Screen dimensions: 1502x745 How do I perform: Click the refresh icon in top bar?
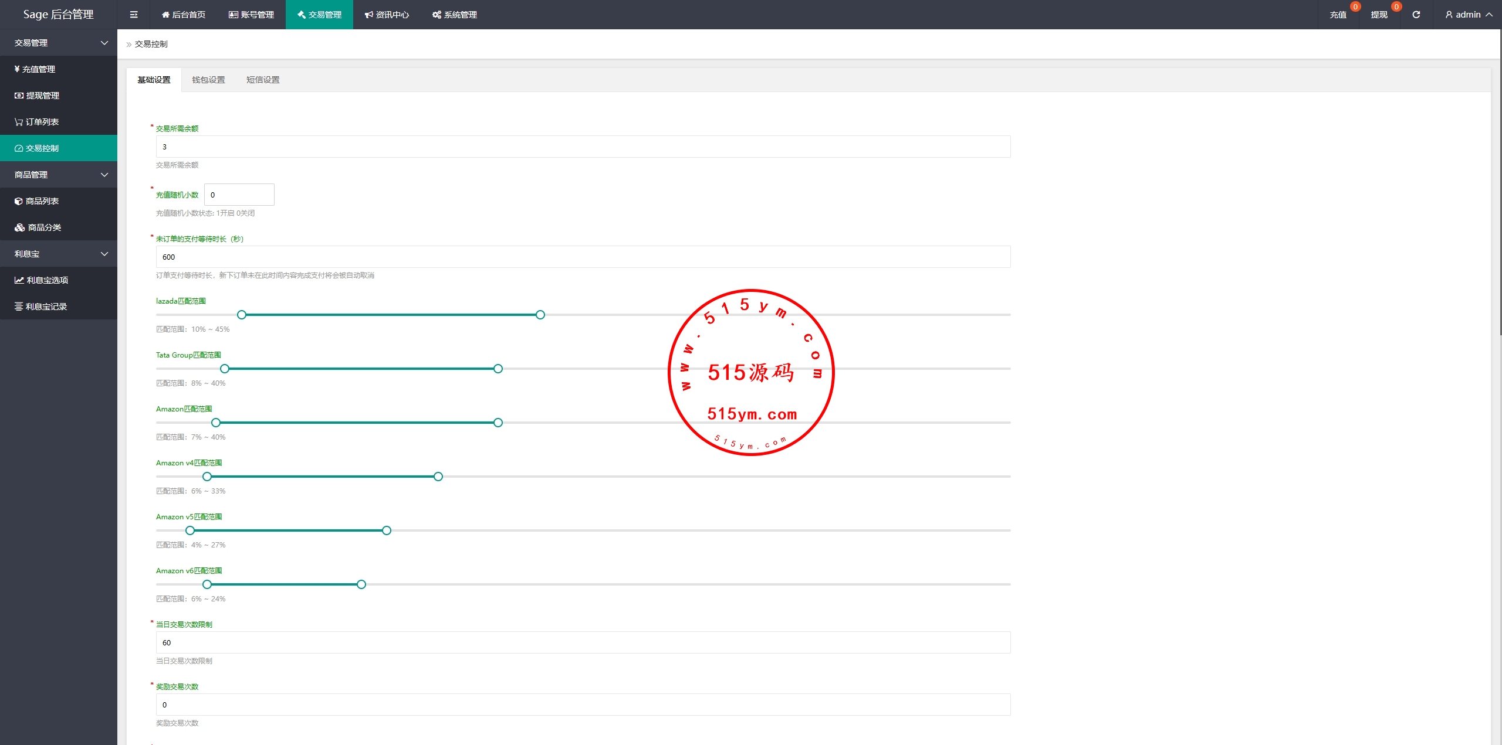(x=1416, y=15)
